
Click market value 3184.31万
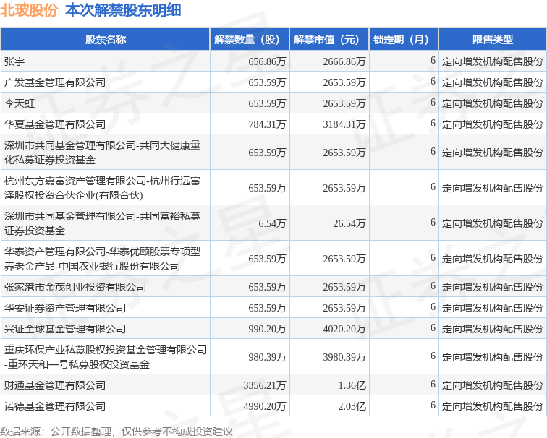pyautogui.click(x=344, y=124)
